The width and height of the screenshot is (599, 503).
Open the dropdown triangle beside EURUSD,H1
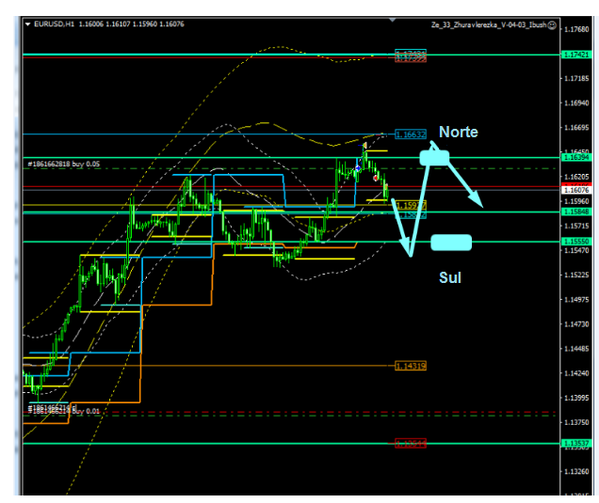[x=27, y=24]
